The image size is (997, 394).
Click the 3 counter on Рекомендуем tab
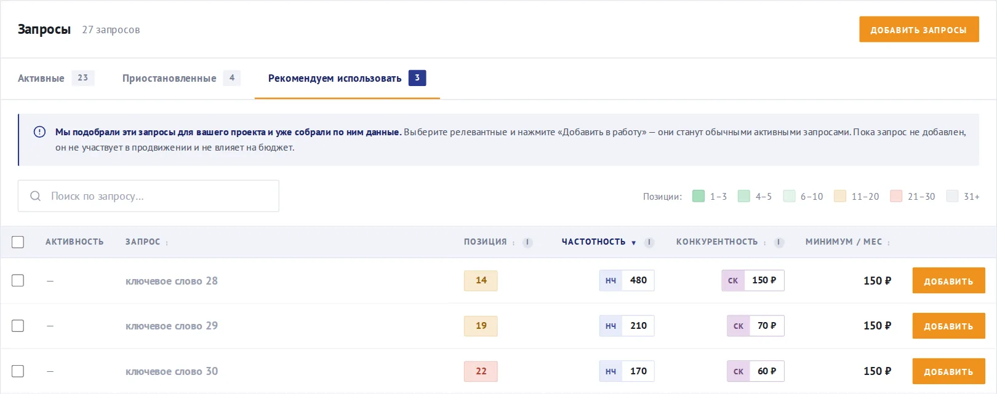(x=417, y=78)
